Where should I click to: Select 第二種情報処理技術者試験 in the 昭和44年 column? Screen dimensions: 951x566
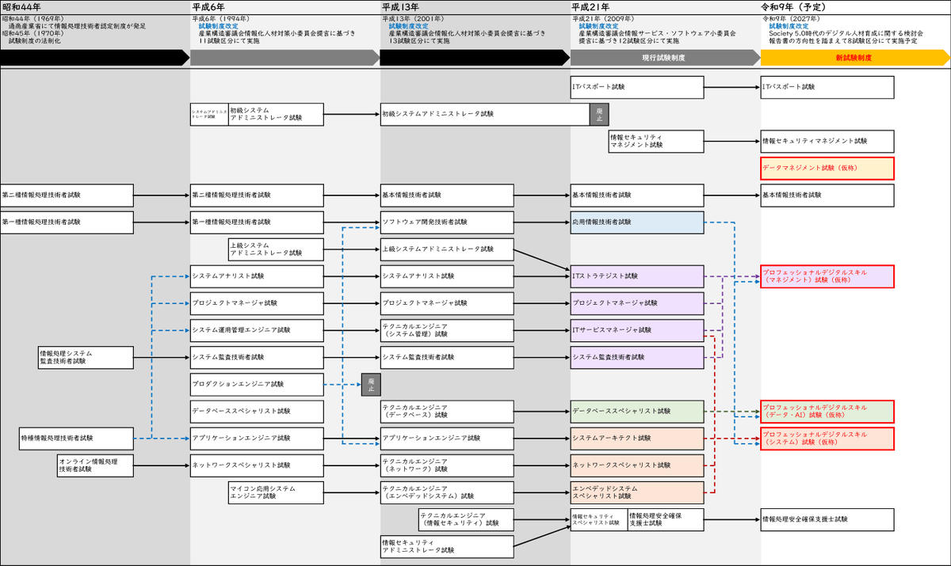(67, 195)
